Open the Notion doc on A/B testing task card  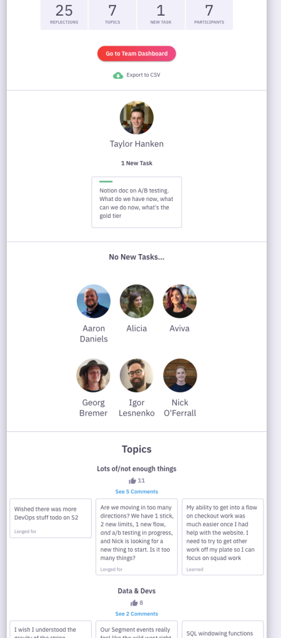coord(136,202)
